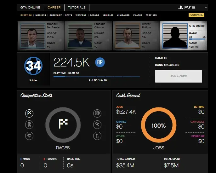Click the Jobs $527.4K earnings value
This screenshot has width=216, height=173.
point(126,112)
